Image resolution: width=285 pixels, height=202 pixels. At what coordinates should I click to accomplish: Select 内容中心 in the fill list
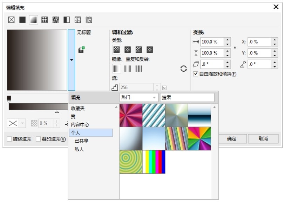coord(80,125)
